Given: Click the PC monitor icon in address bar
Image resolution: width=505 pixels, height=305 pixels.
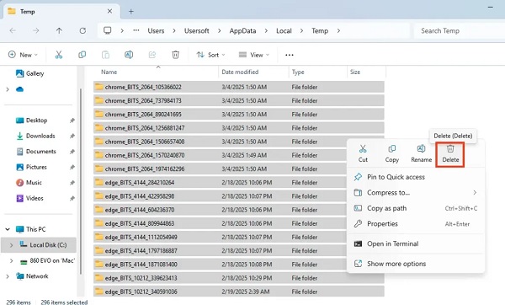Looking at the screenshot, I should 107,30.
